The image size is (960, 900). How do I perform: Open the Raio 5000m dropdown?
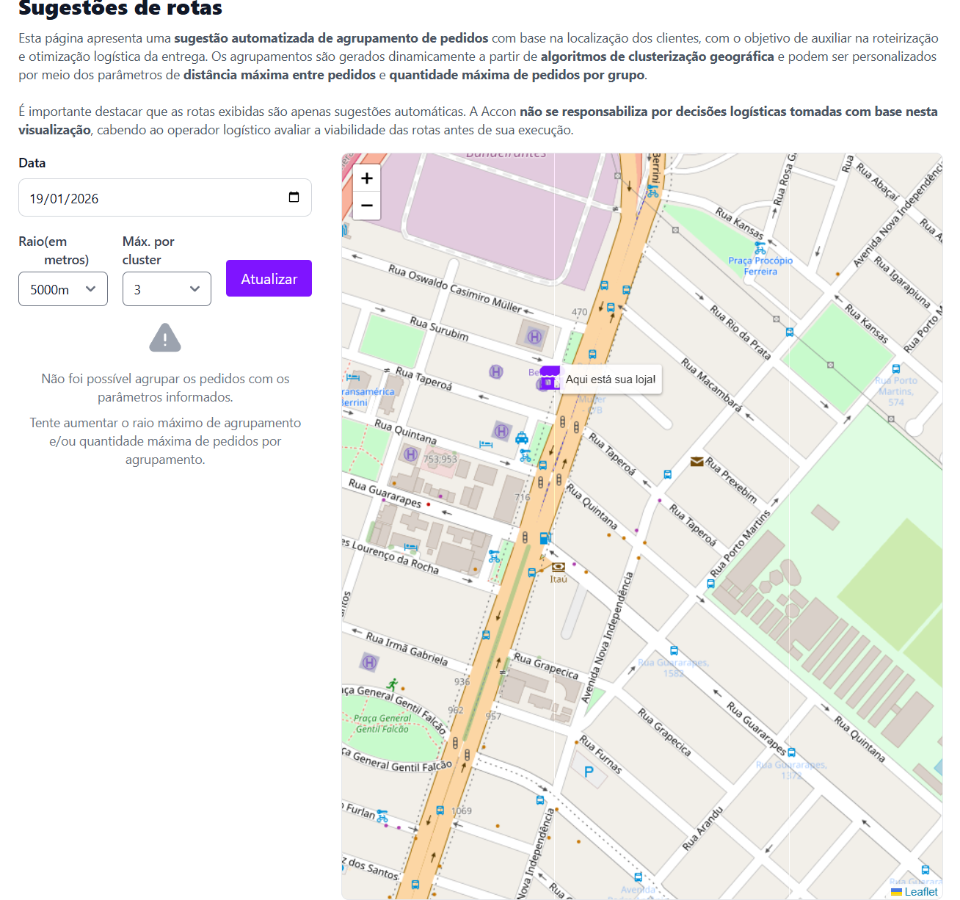[x=63, y=289]
